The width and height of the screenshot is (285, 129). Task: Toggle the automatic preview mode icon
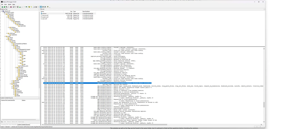click(41, 7)
